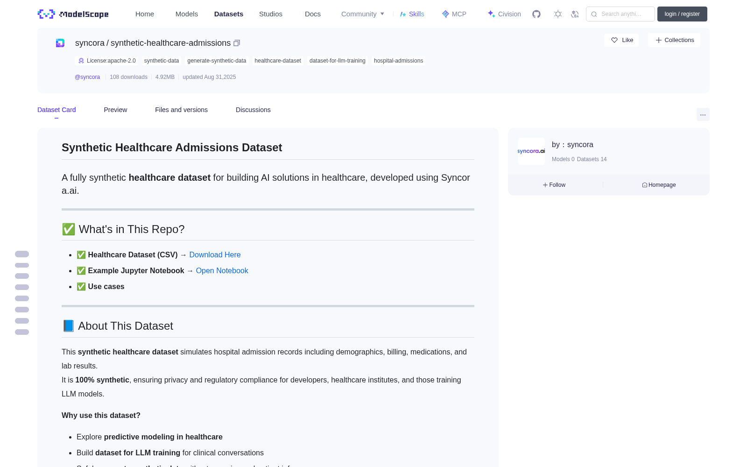Open the Docs page
The height and width of the screenshot is (467, 747).
[x=313, y=14]
